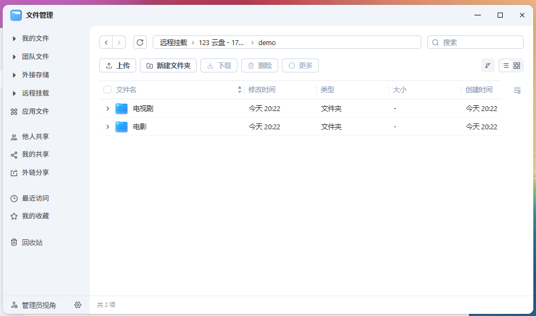This screenshot has width=536, height=316.
Task: Click the 电视剧 folder icon
Action: coord(122,109)
